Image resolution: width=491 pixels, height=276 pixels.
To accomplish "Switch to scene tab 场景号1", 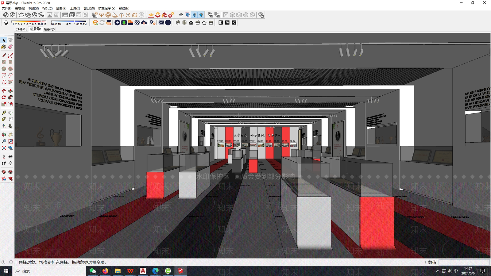I will click(x=21, y=29).
